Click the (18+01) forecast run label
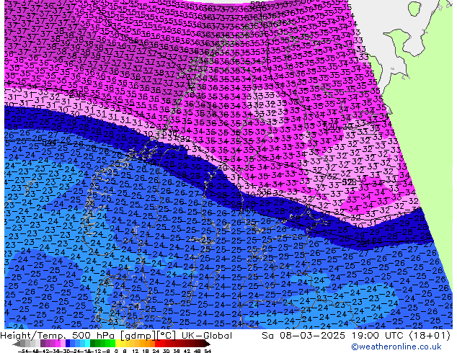This screenshot has height=353, width=457. tap(430, 336)
